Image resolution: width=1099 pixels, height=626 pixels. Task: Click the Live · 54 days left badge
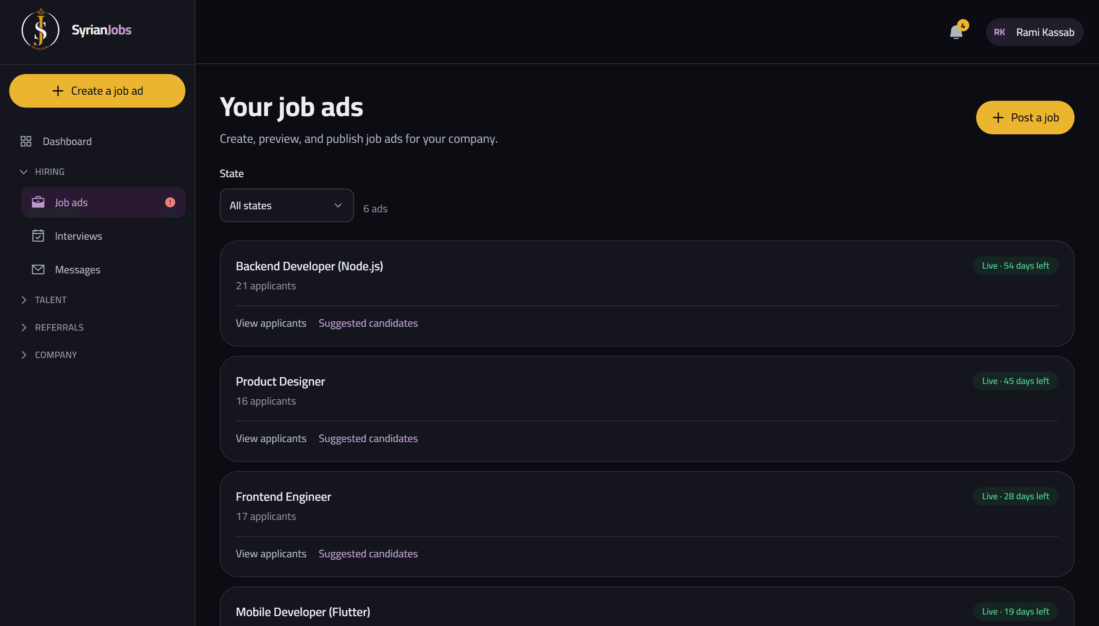tap(1015, 266)
